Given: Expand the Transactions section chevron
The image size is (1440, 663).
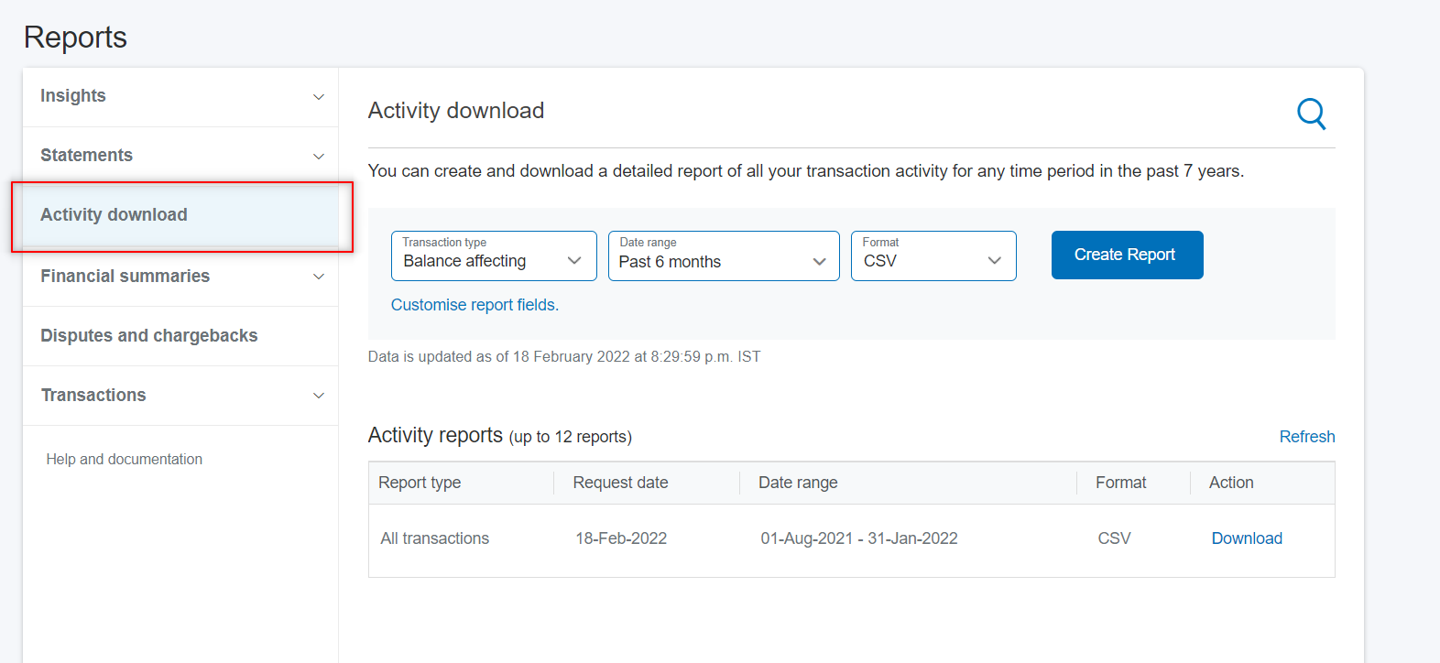Looking at the screenshot, I should 319,396.
